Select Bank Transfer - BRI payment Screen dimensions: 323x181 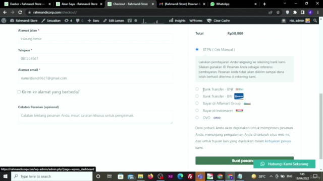(x=197, y=96)
